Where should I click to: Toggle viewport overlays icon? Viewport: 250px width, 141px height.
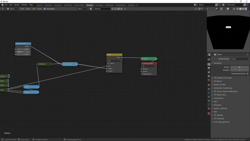click(228, 9)
